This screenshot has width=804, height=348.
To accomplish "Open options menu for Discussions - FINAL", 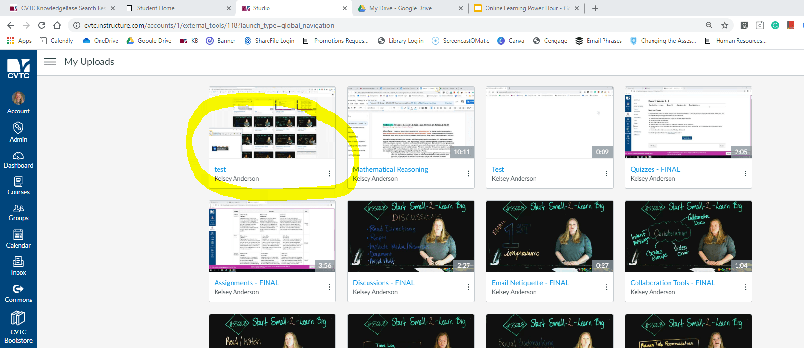I will coord(468,287).
